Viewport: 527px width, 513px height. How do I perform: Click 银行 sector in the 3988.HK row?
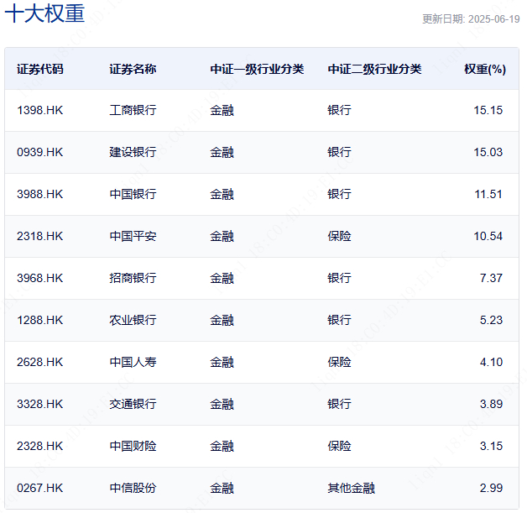[x=340, y=194]
